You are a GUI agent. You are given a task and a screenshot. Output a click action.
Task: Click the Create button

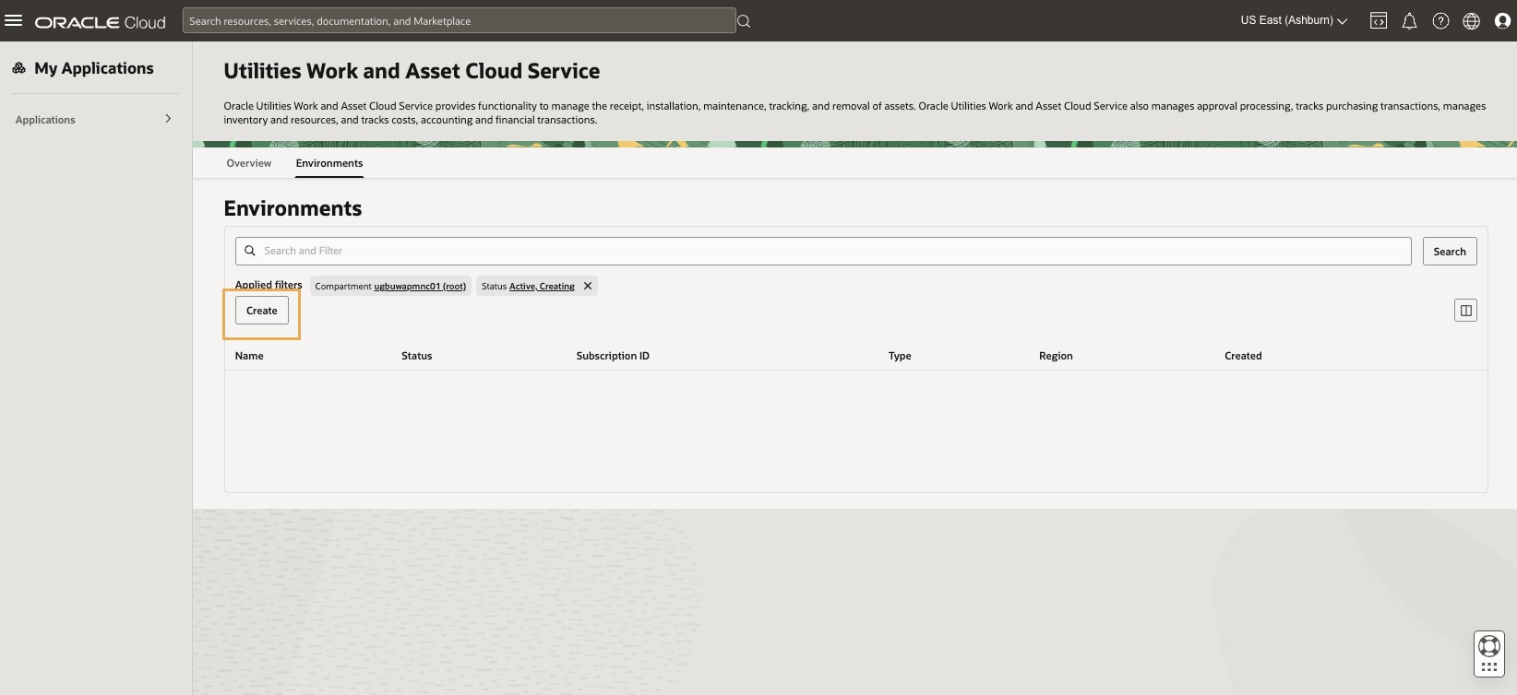click(262, 311)
